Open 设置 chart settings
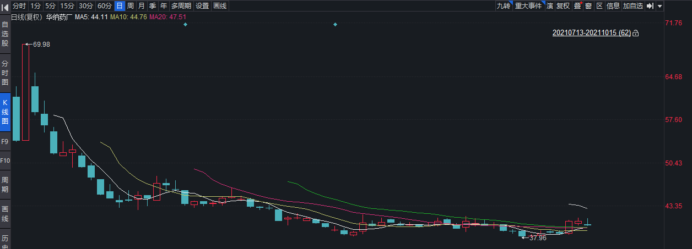Screen dimensions: 692x249 pyautogui.click(x=202, y=5)
